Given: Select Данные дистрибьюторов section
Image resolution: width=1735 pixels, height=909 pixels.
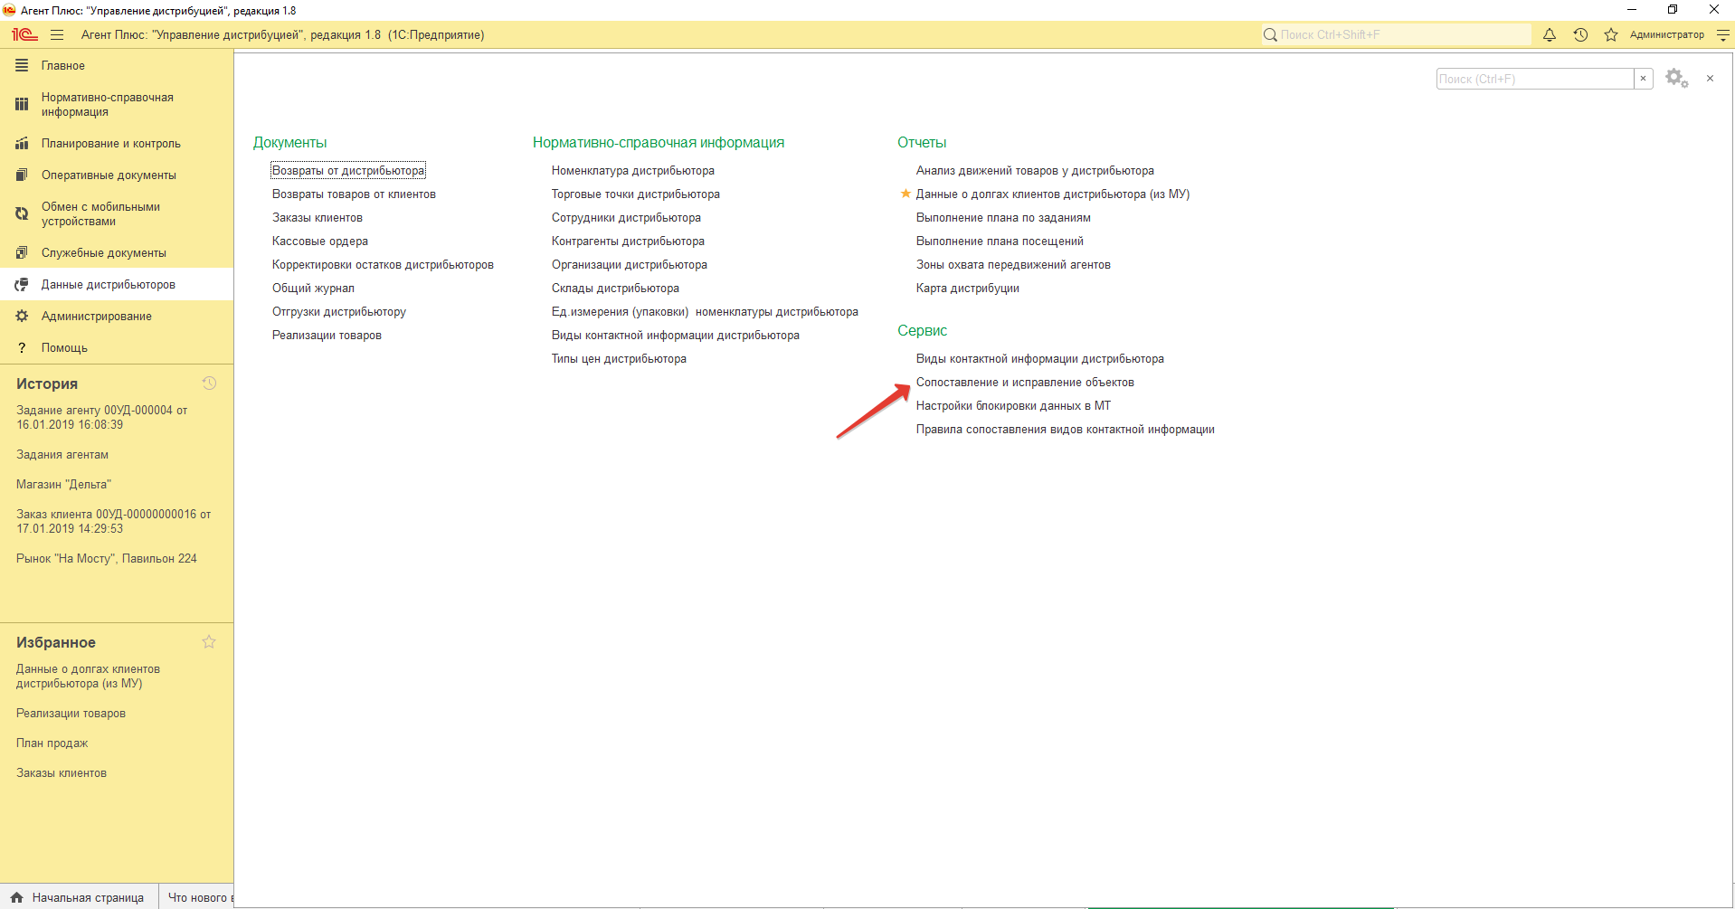Looking at the screenshot, I should coord(117,284).
